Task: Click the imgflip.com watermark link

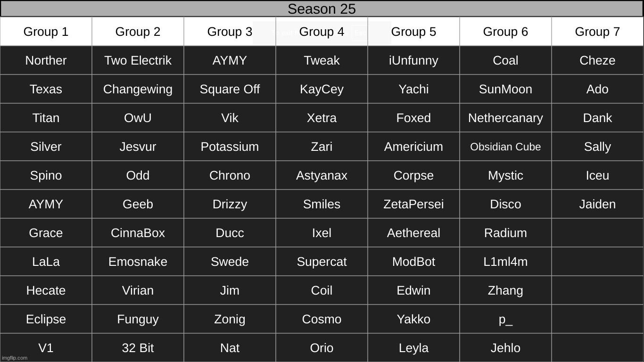Action: 15,358
